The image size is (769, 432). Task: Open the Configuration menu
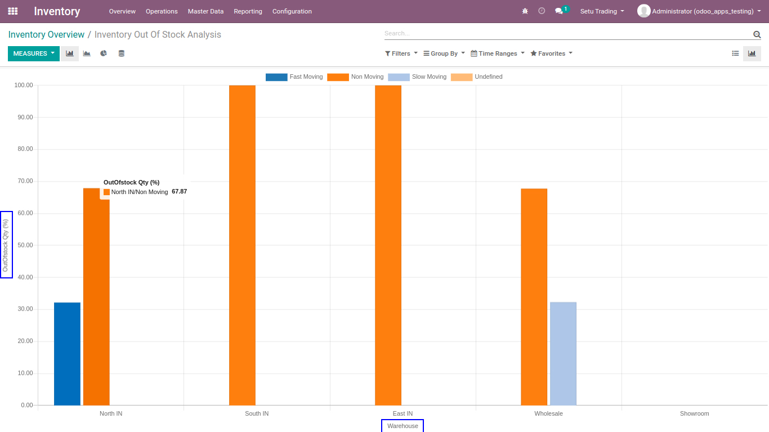(292, 11)
